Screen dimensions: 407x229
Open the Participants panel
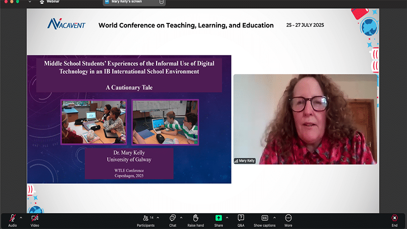[146, 218]
